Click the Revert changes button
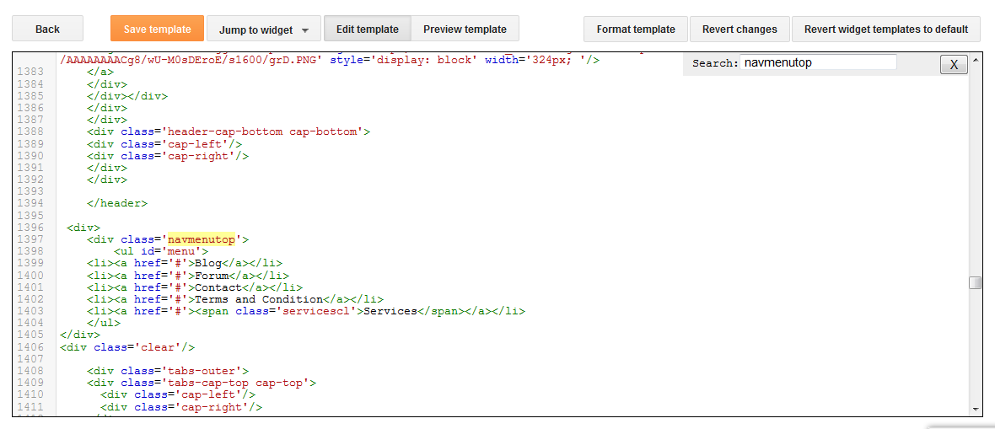 [740, 29]
